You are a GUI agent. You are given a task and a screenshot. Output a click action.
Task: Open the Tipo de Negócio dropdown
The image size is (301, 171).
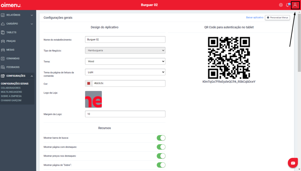pos(125,50)
